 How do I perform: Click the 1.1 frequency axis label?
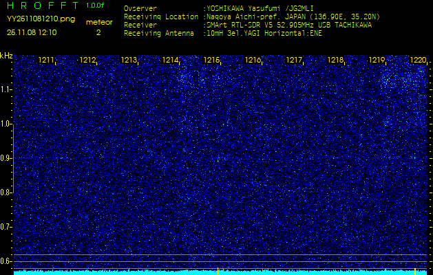point(5,89)
